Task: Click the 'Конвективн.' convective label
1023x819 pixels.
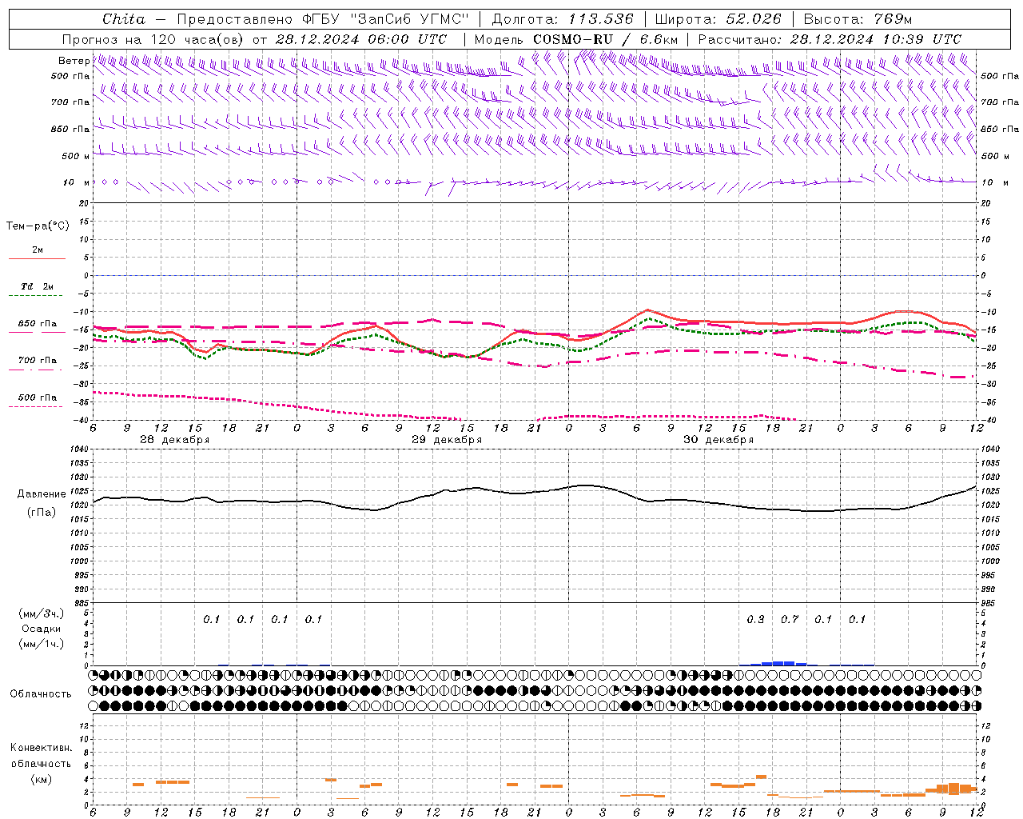Action: tap(41, 748)
